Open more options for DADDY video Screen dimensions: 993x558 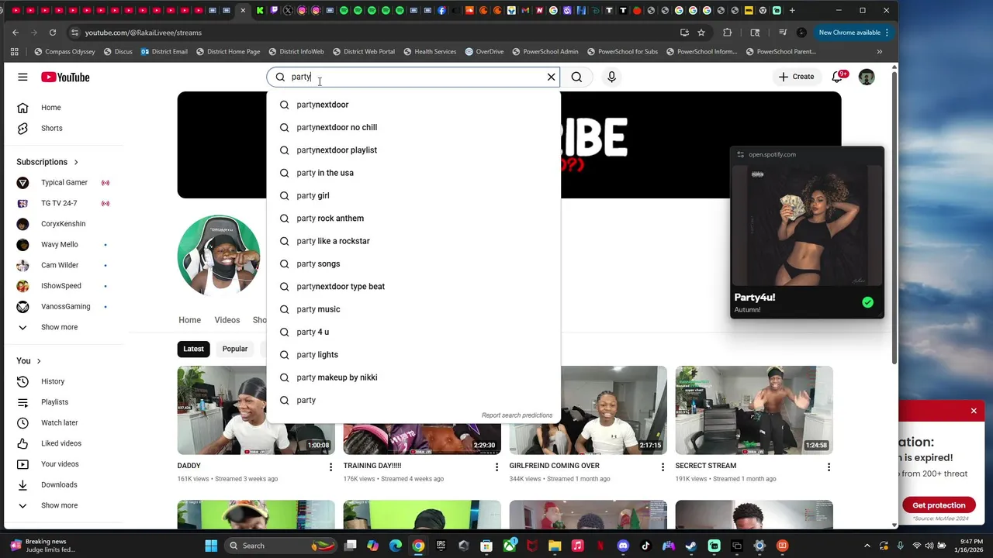pos(330,467)
